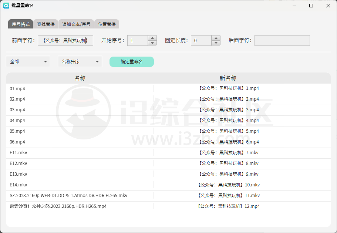Click new name ending in 6.mp4
337x233 pixels.
[x=228, y=142]
